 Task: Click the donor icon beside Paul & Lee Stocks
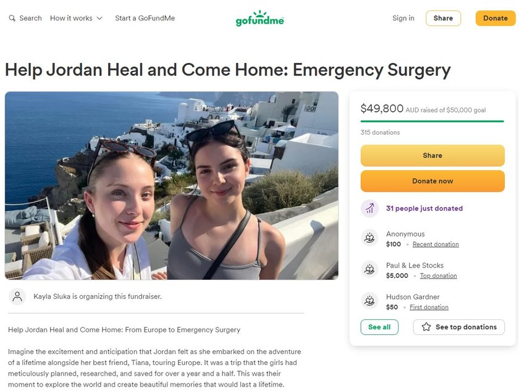click(x=369, y=269)
